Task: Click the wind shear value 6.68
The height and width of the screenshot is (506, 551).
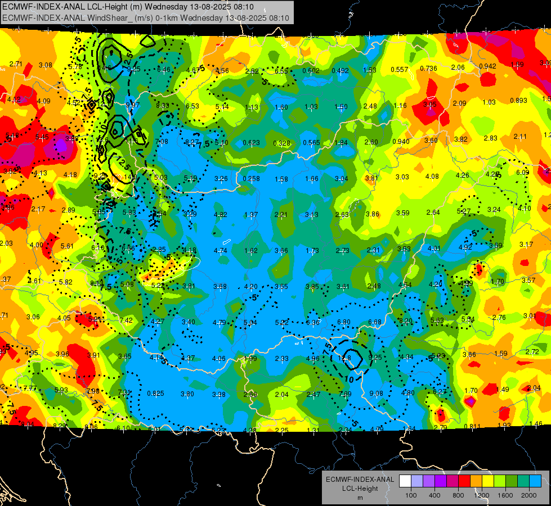Action: [x=375, y=322]
